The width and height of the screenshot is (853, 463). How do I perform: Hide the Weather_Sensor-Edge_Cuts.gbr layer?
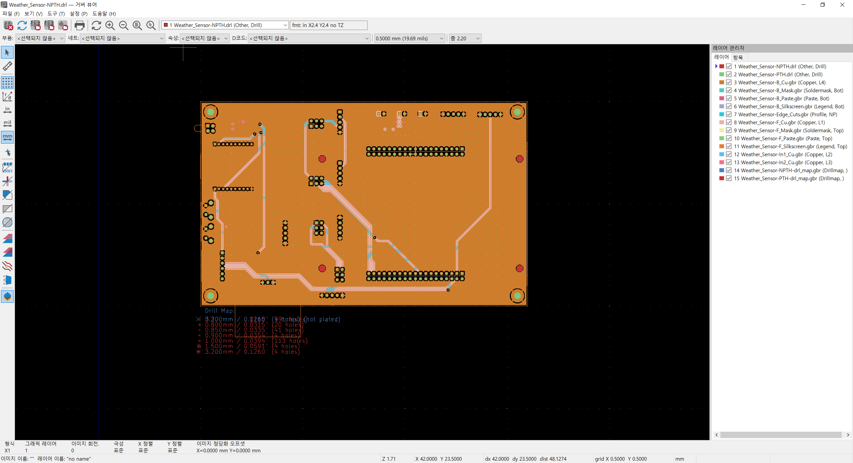pyautogui.click(x=729, y=114)
